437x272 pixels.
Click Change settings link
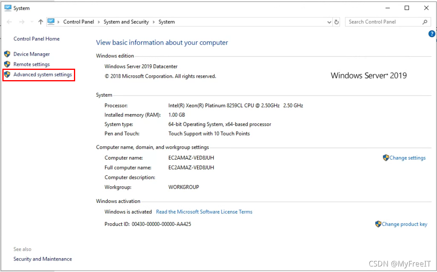(407, 158)
